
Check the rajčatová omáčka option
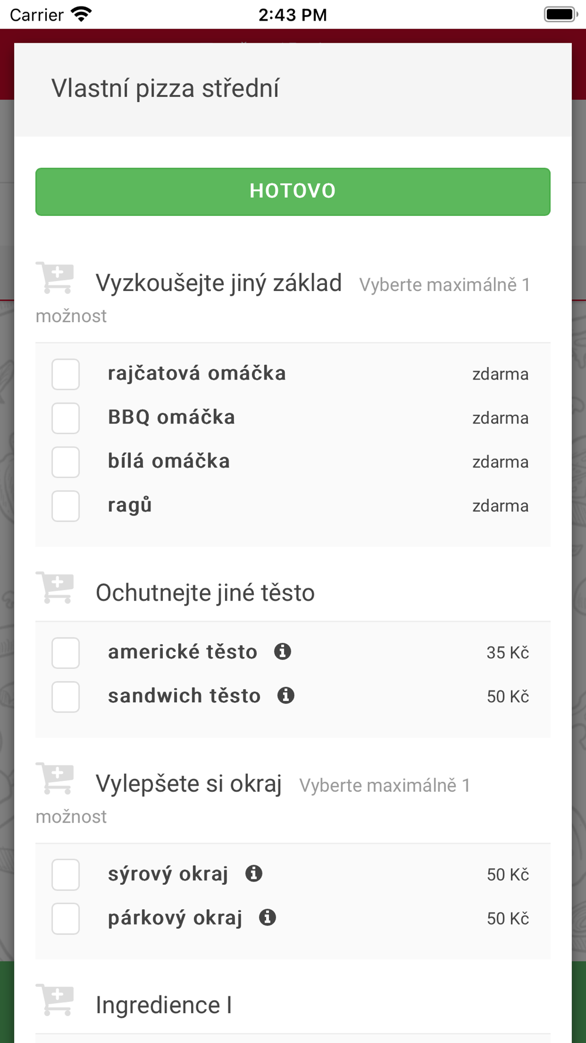[x=66, y=374]
